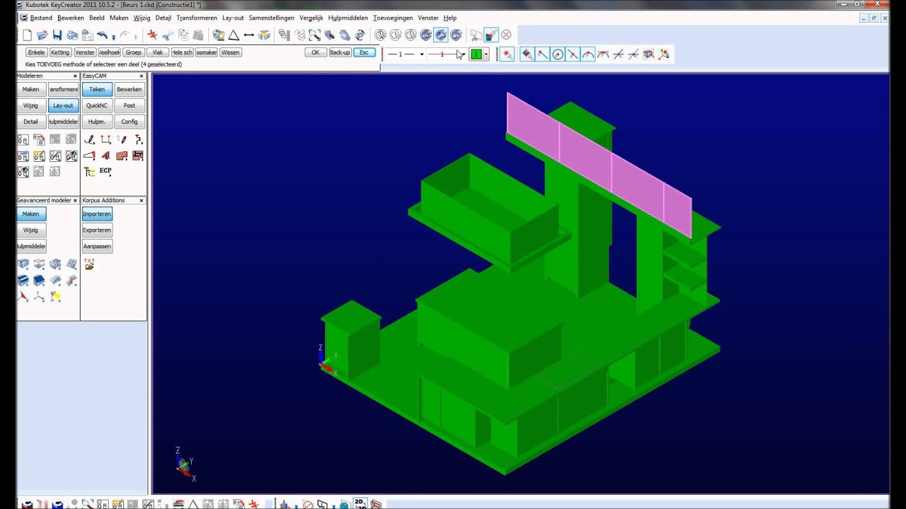Click the ECP icon in EasyCAM panel
This screenshot has height=509, width=906.
click(x=105, y=171)
